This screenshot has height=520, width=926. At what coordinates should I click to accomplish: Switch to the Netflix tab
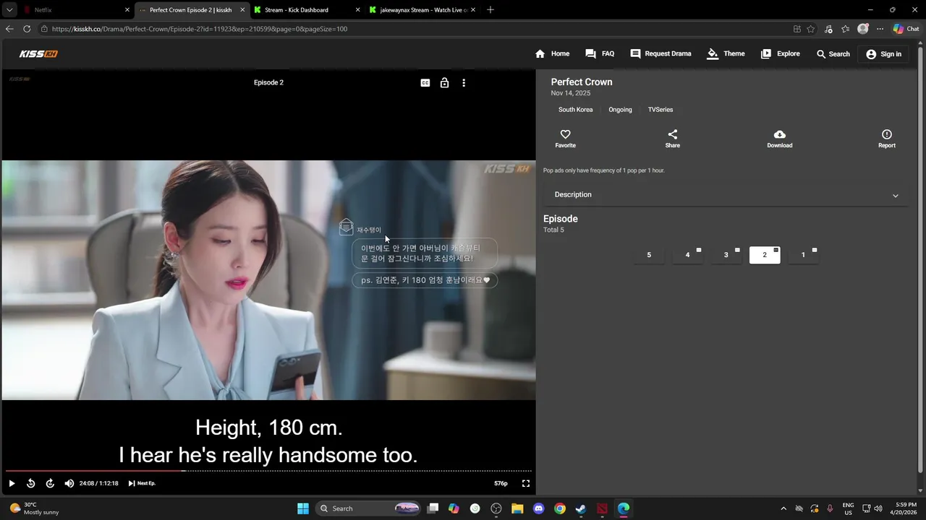point(75,10)
